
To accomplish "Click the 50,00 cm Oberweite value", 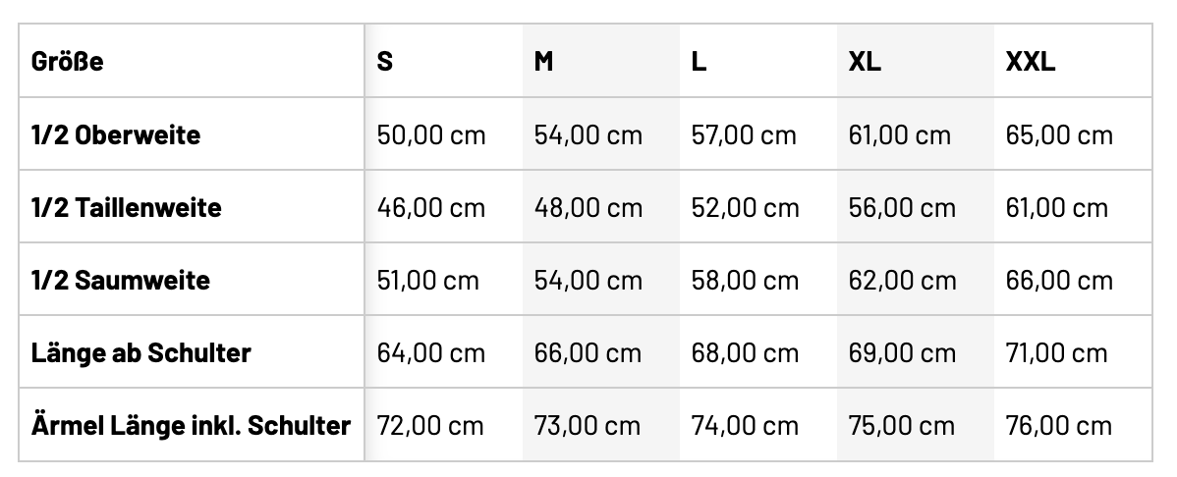I will pyautogui.click(x=431, y=134).
